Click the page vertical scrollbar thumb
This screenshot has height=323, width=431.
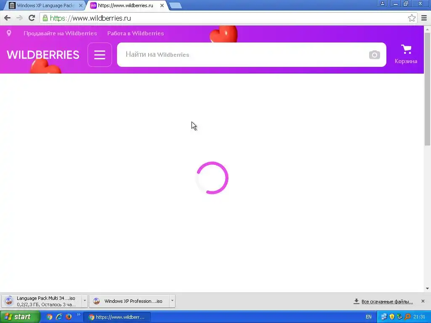pos(427,89)
